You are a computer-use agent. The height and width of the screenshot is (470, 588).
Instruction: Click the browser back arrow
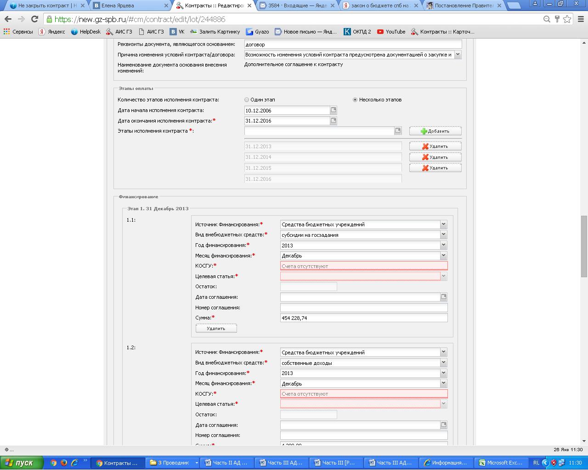point(8,19)
